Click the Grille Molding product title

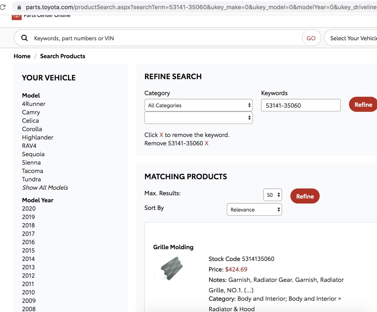point(173,247)
